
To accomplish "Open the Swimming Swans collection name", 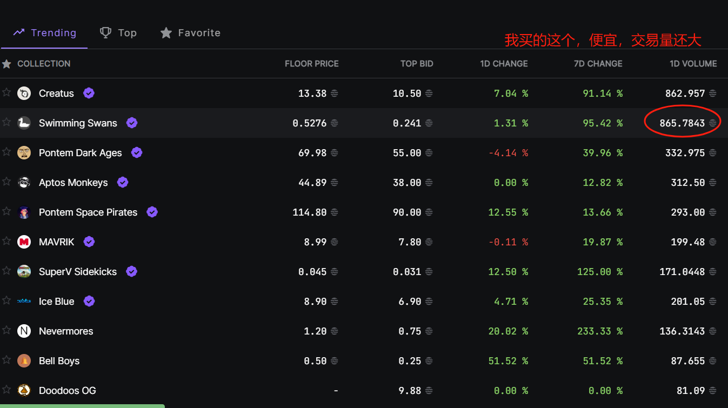I will [78, 123].
